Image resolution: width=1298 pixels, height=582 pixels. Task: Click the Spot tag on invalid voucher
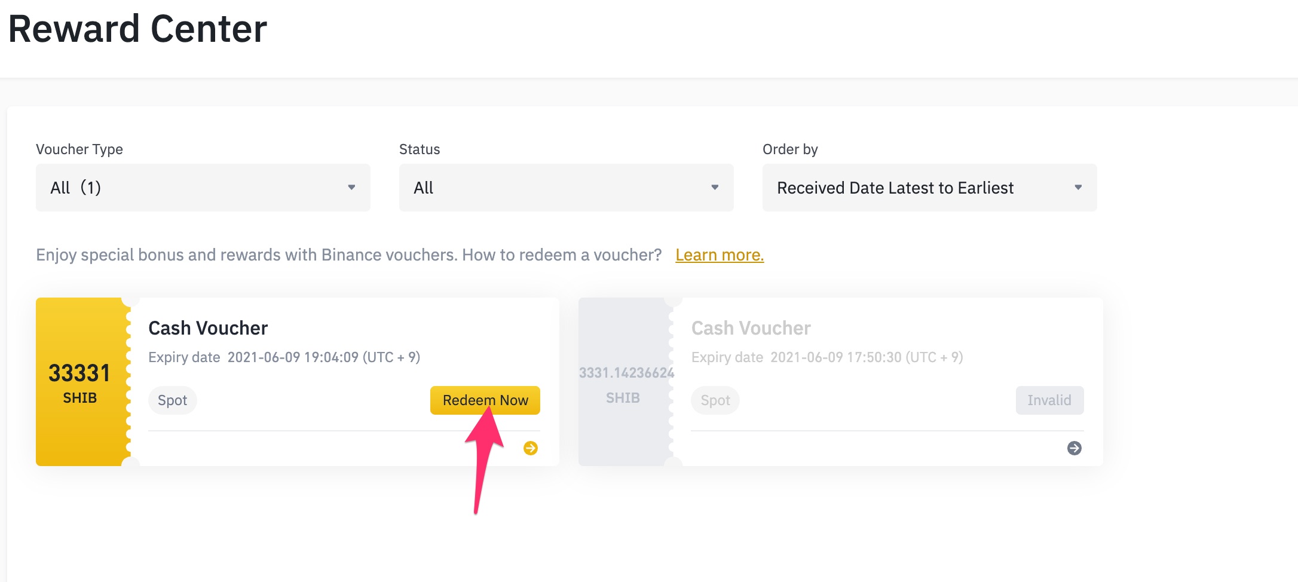point(715,400)
